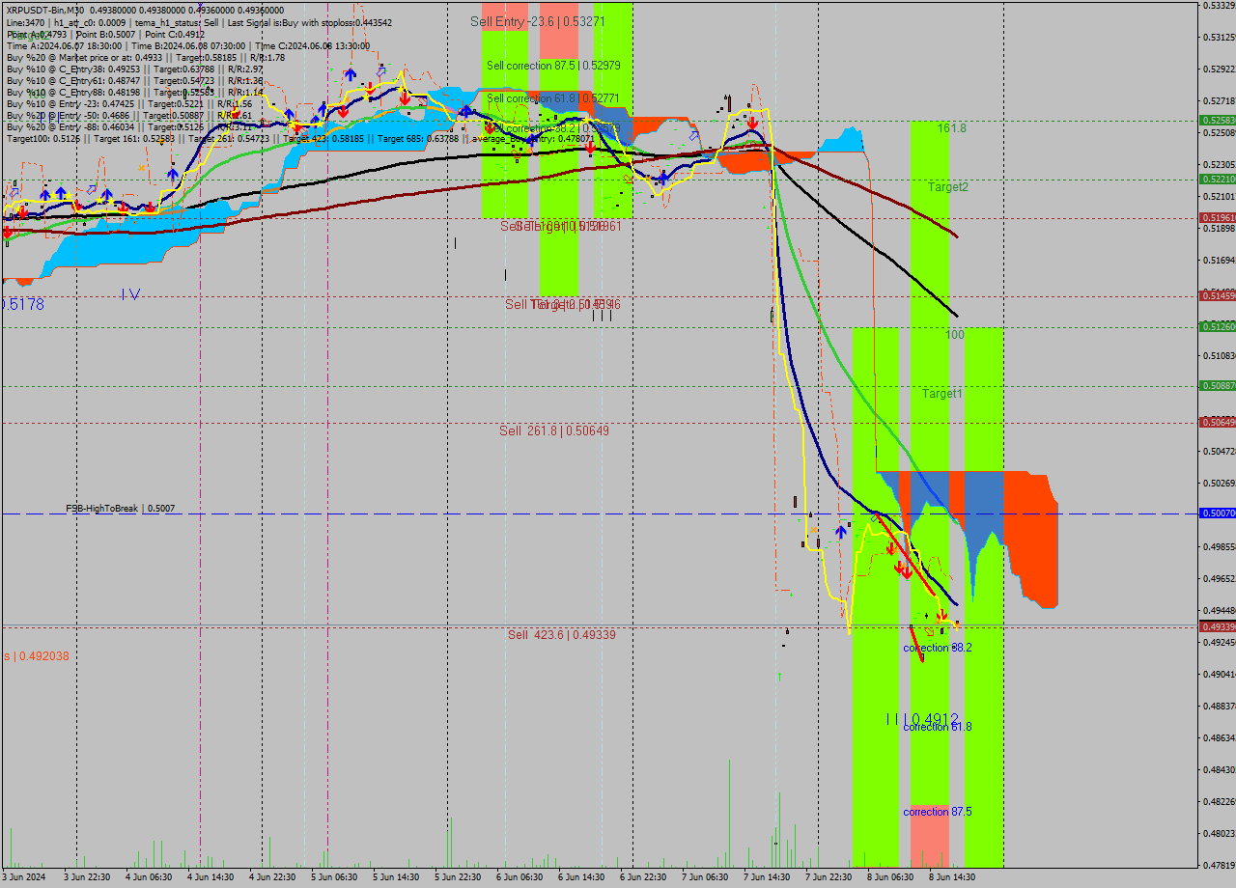Click the blue 'correction 61.8' label

tap(938, 727)
